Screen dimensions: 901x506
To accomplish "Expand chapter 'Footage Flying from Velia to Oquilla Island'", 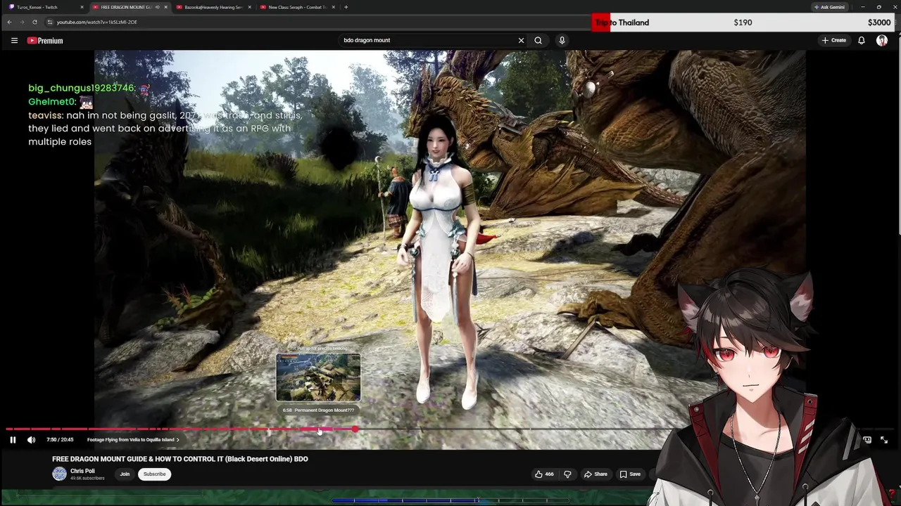I will click(133, 440).
